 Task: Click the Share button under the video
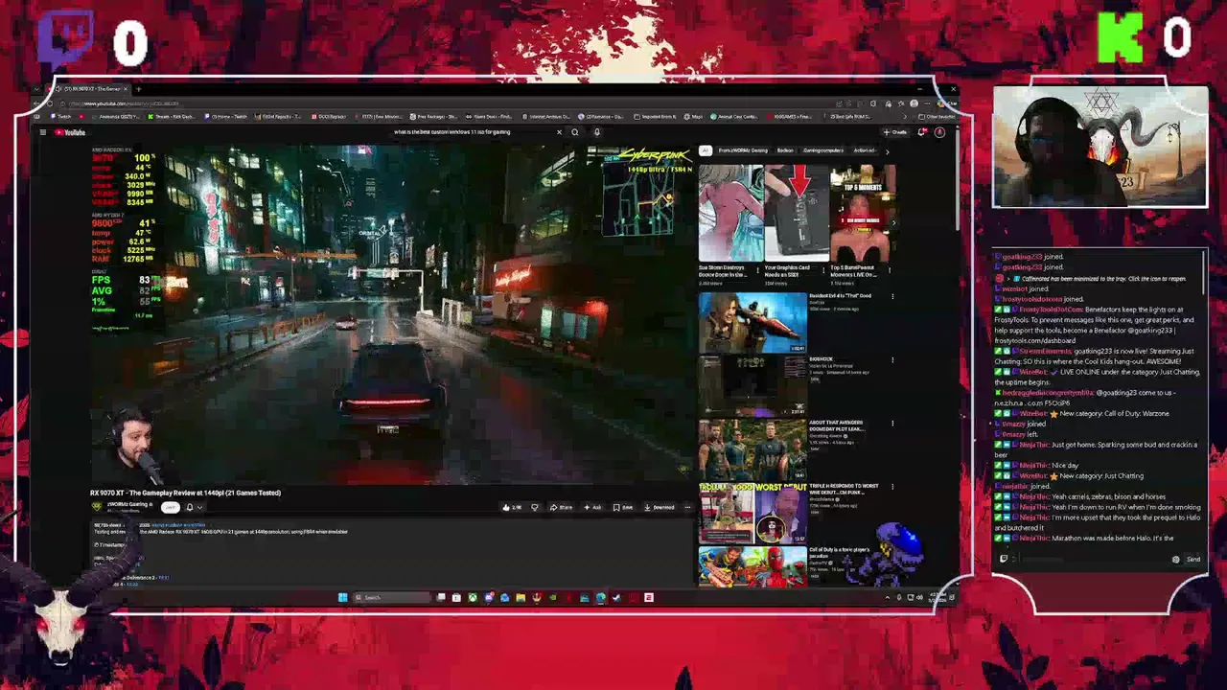coord(562,507)
